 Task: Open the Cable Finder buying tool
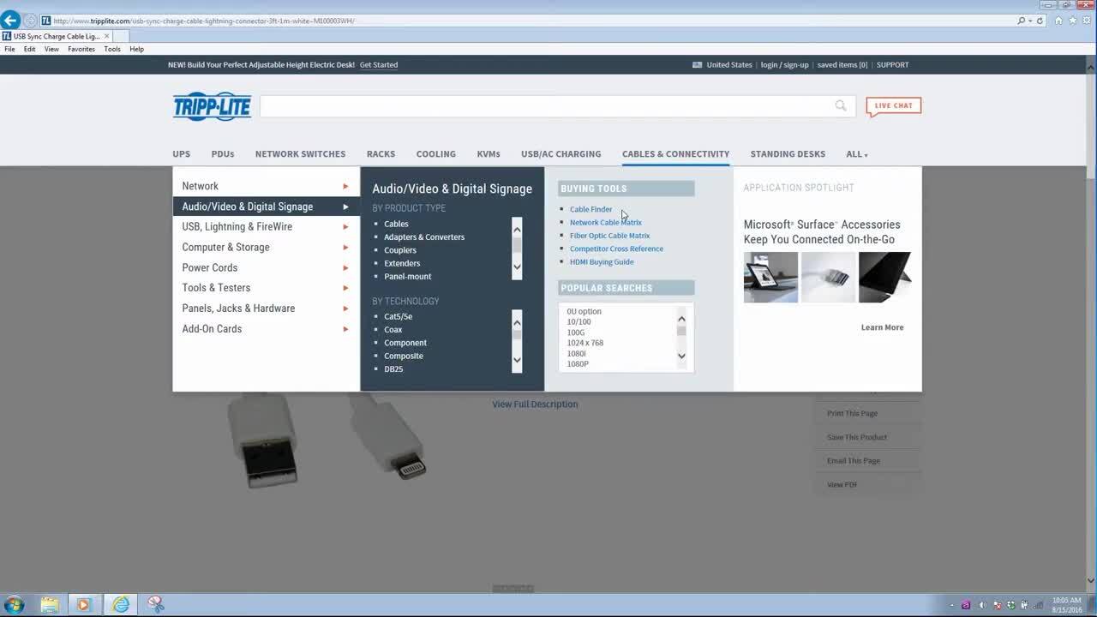point(590,209)
